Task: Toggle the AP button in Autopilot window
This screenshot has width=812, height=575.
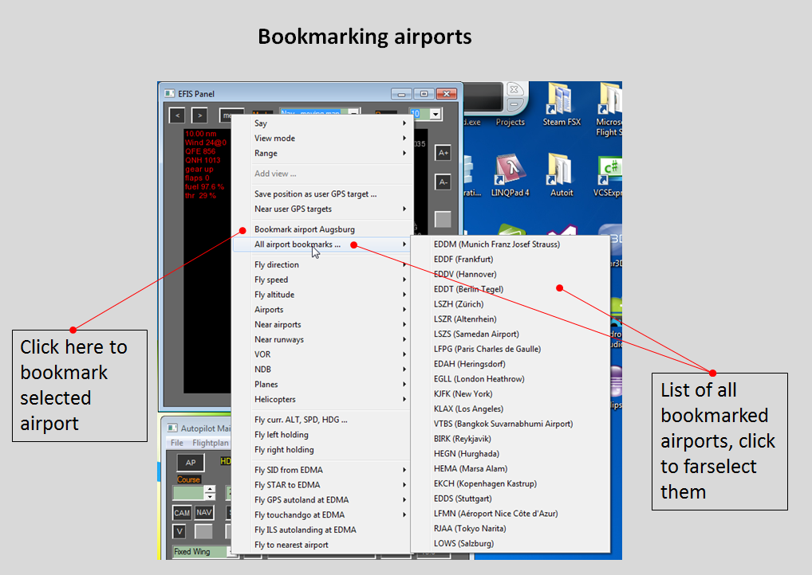Action: (191, 462)
